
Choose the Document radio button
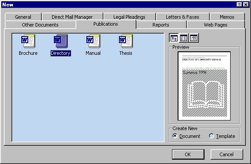point(175,136)
